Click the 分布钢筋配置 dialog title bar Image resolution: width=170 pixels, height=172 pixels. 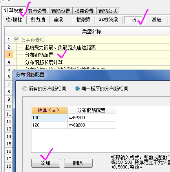(91, 75)
